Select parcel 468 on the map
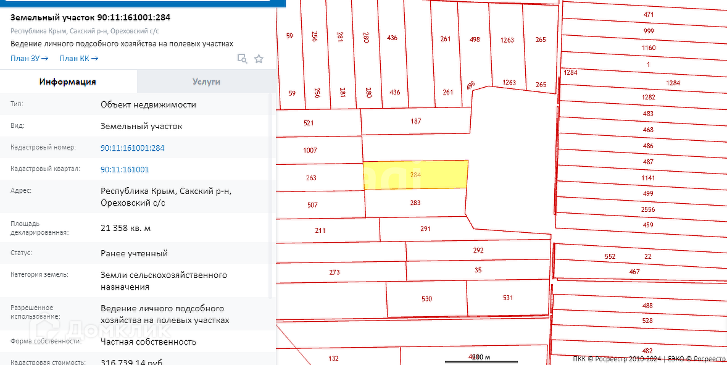Viewport: 727px width, 365px height. (x=648, y=130)
